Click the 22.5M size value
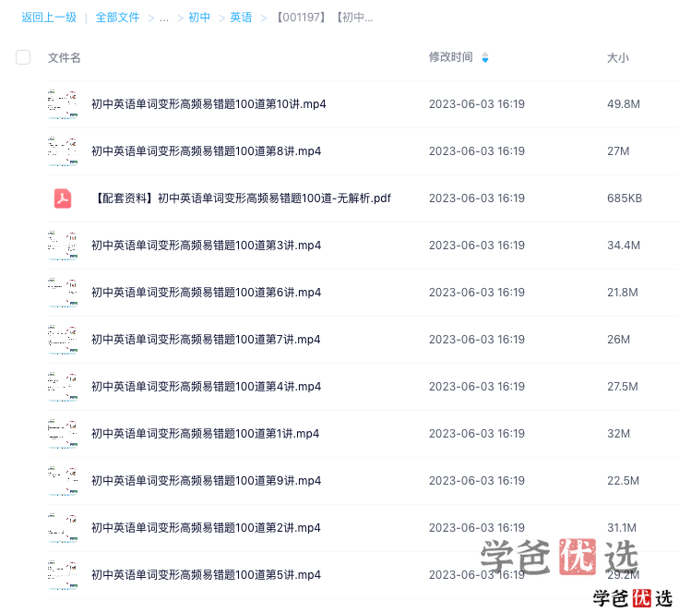This screenshot has width=679, height=612. click(623, 481)
